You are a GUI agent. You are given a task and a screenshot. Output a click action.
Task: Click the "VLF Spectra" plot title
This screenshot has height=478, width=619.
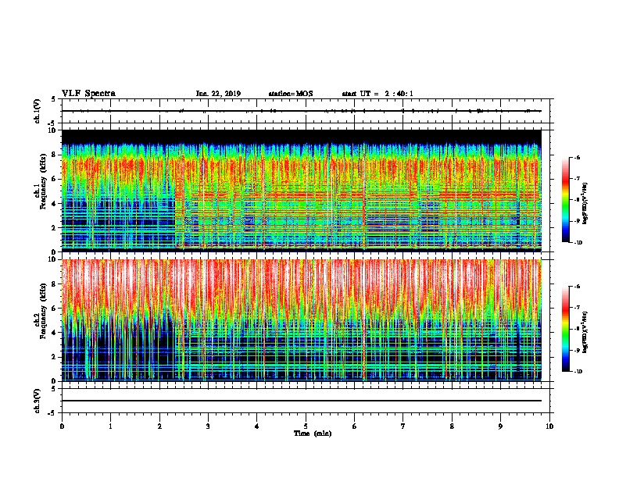pyautogui.click(x=88, y=94)
